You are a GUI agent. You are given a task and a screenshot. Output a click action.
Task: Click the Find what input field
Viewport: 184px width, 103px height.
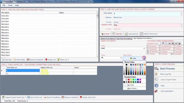click(147, 14)
